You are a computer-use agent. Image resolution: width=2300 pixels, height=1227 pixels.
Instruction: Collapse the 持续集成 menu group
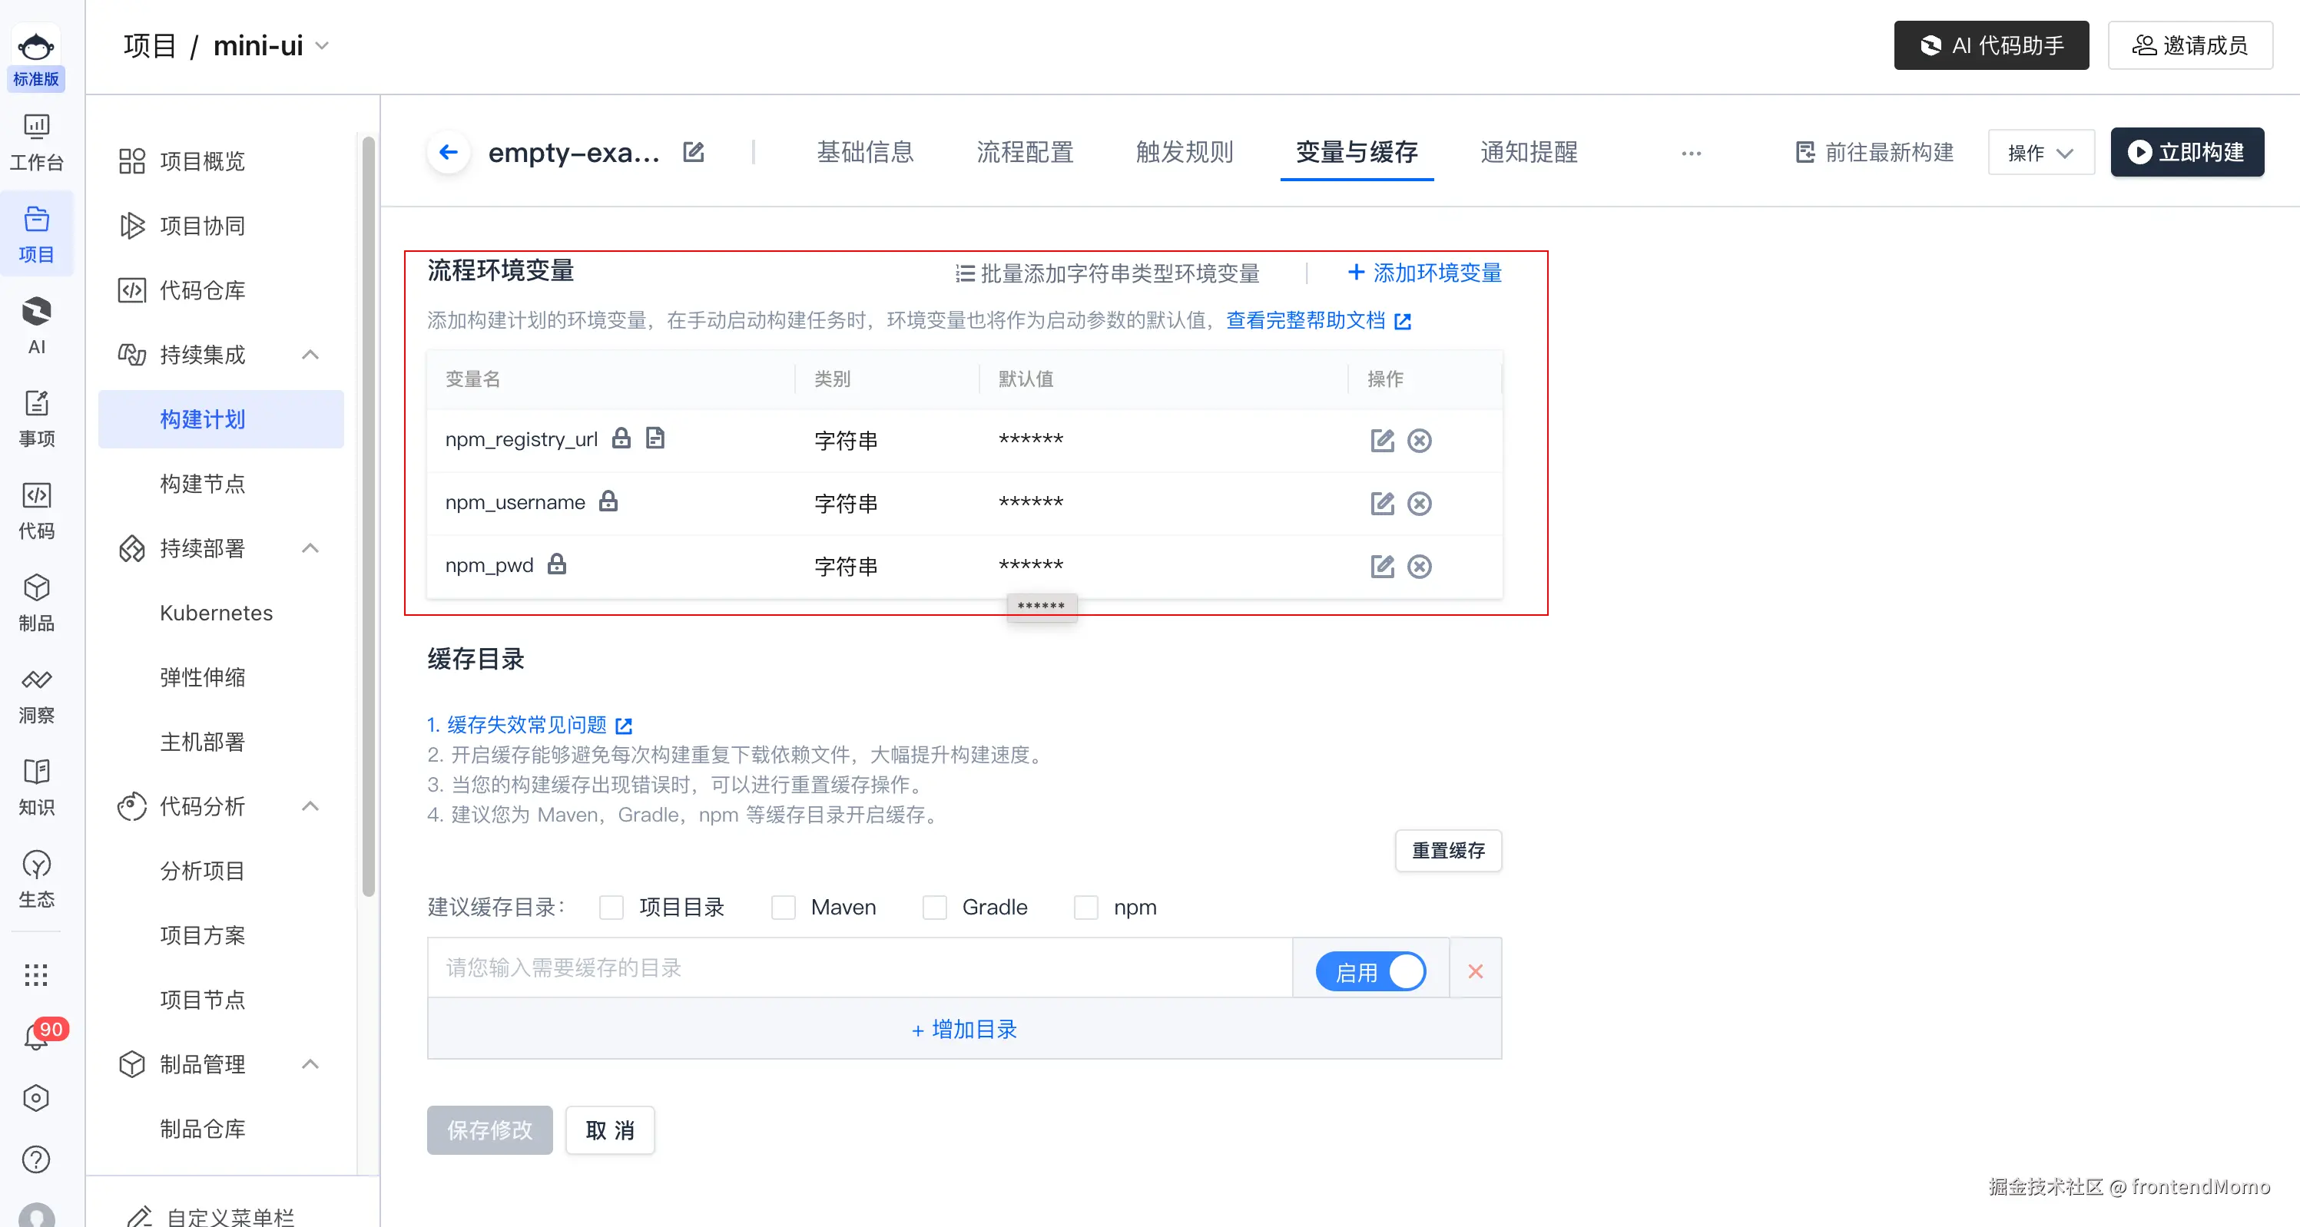coord(310,356)
